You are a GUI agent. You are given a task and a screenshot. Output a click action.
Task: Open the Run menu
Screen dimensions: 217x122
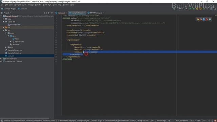50,5
